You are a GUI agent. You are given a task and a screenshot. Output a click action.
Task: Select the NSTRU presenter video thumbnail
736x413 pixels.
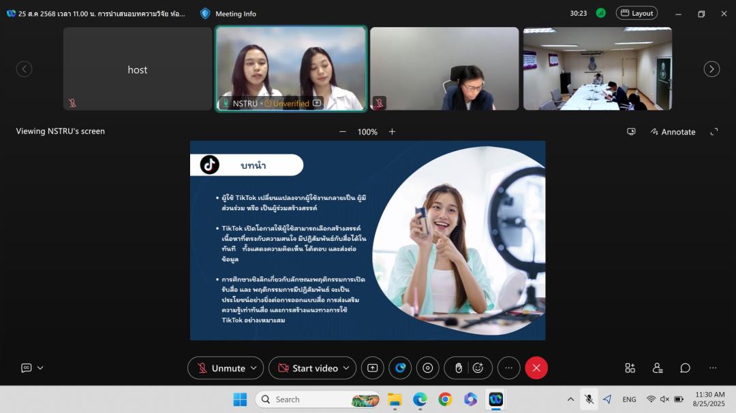291,69
